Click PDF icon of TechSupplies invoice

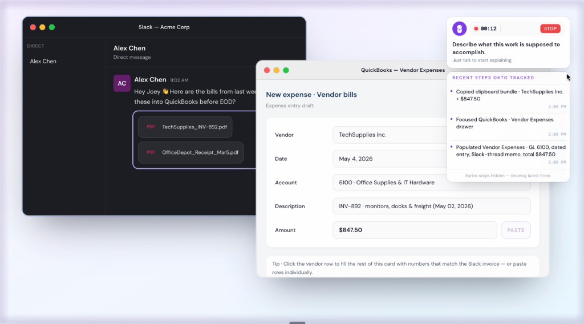(151, 127)
